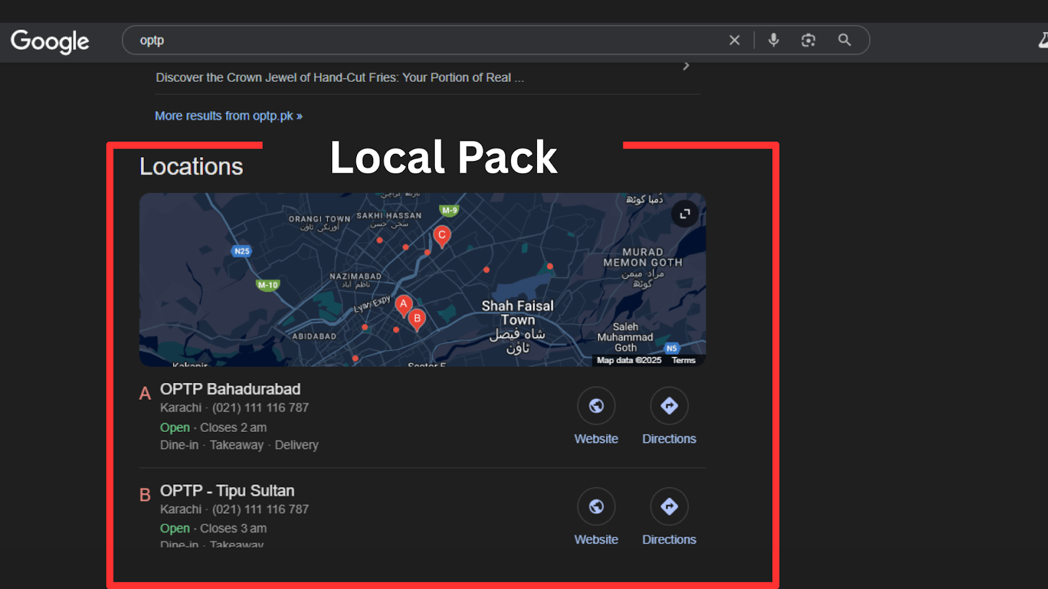Viewport: 1048px width, 589px height.
Task: Open website for OPTP Tipu Sultan
Action: tap(596, 517)
